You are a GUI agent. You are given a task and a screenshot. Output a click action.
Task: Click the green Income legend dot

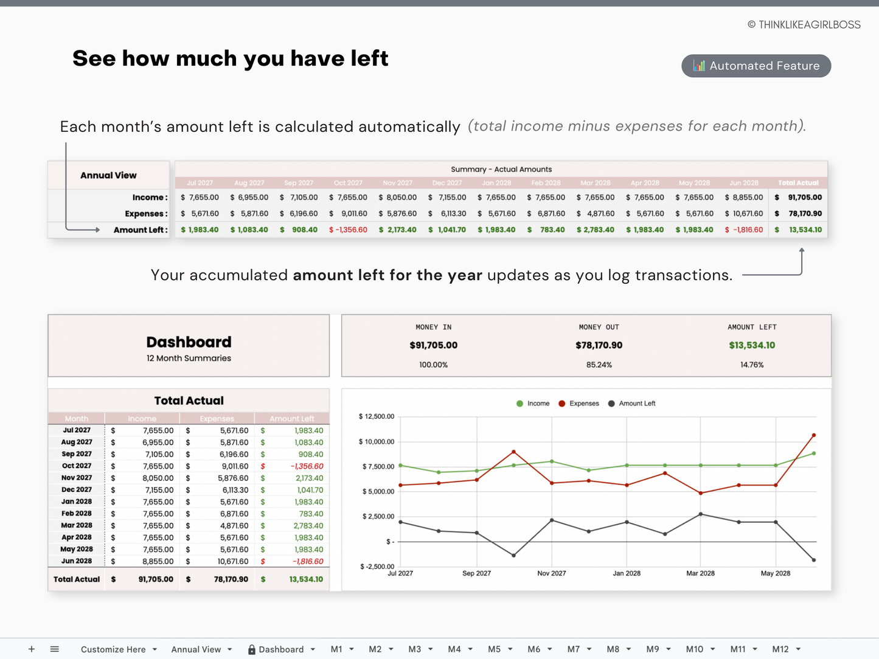click(519, 403)
